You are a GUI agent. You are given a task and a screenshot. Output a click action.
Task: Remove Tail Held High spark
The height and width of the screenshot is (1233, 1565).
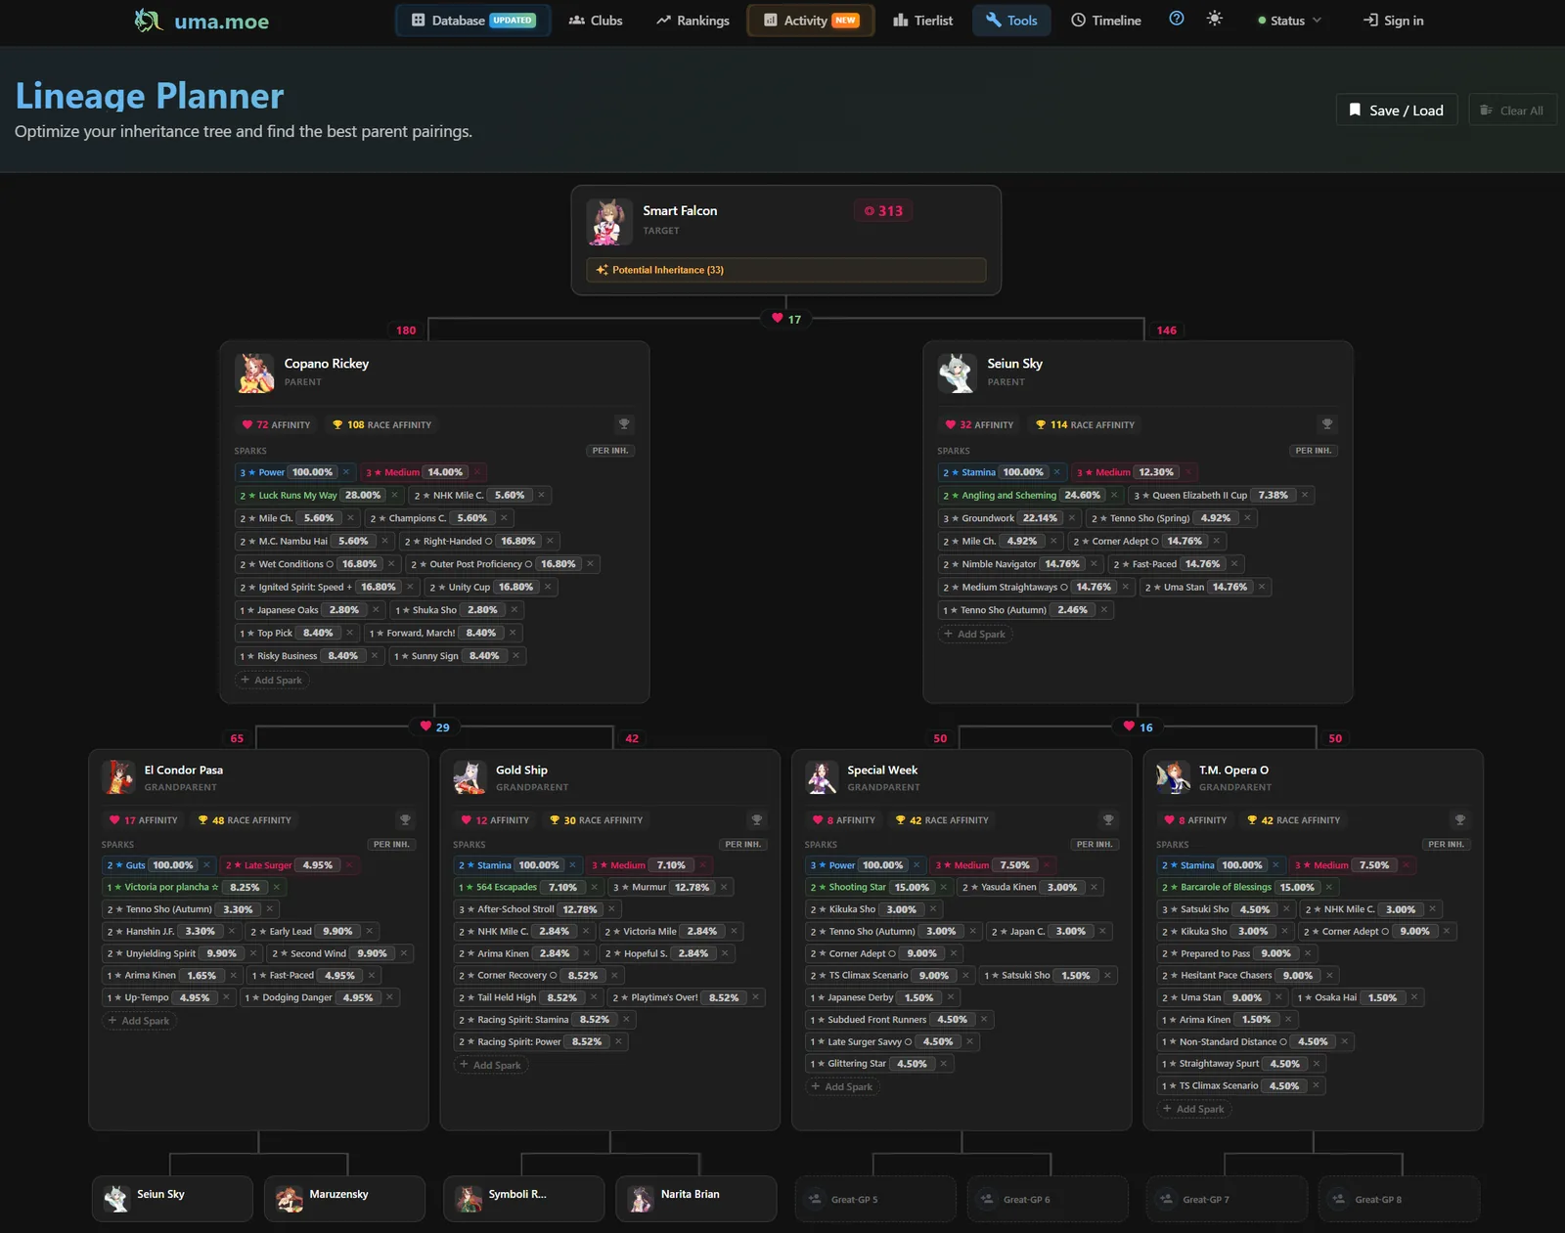594,997
